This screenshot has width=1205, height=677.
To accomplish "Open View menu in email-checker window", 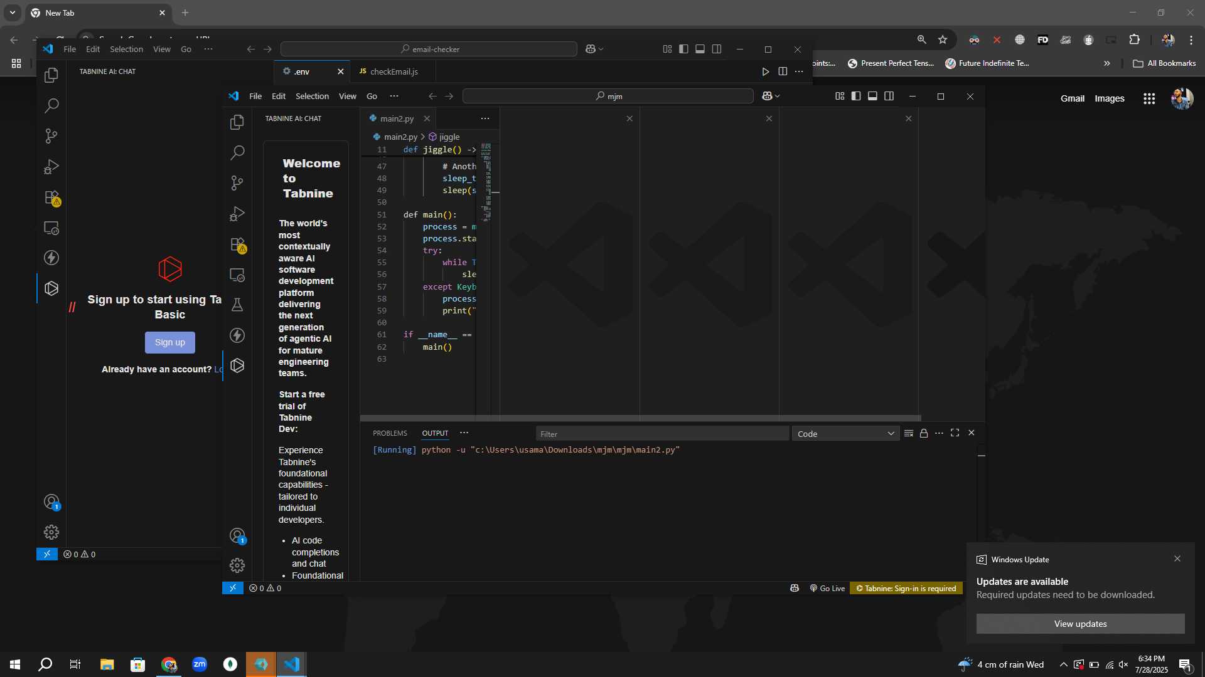I will tap(162, 49).
